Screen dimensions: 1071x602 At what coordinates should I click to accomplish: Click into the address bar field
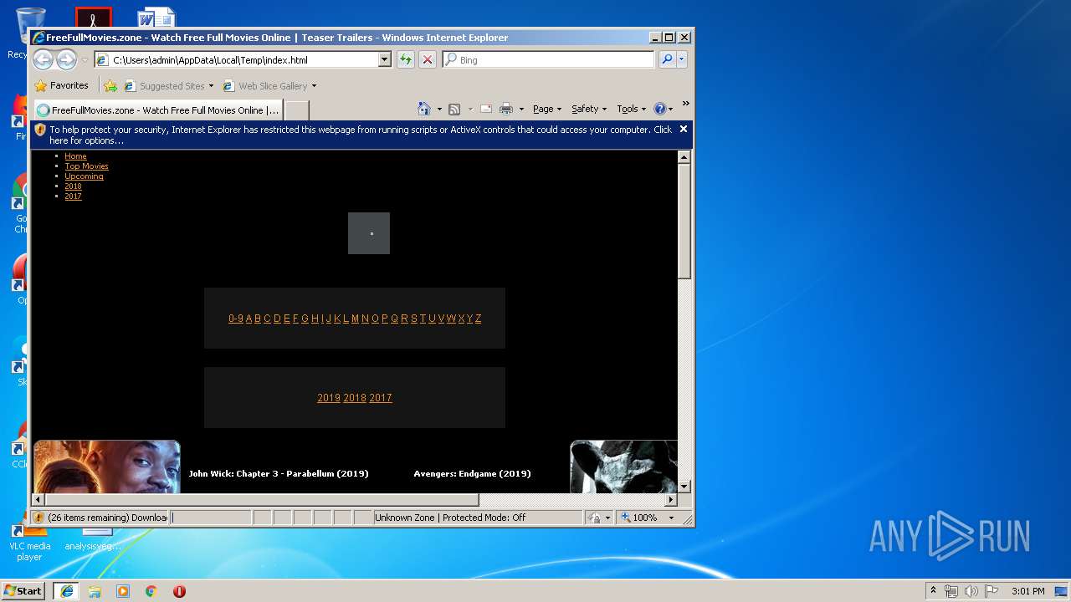coord(243,59)
